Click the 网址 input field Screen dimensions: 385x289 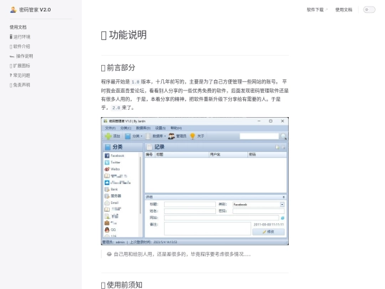click(222, 218)
